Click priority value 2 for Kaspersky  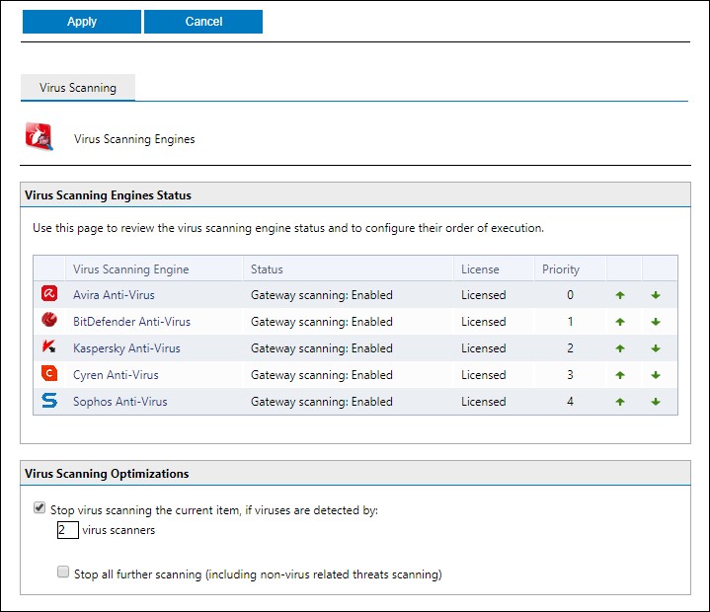(570, 348)
